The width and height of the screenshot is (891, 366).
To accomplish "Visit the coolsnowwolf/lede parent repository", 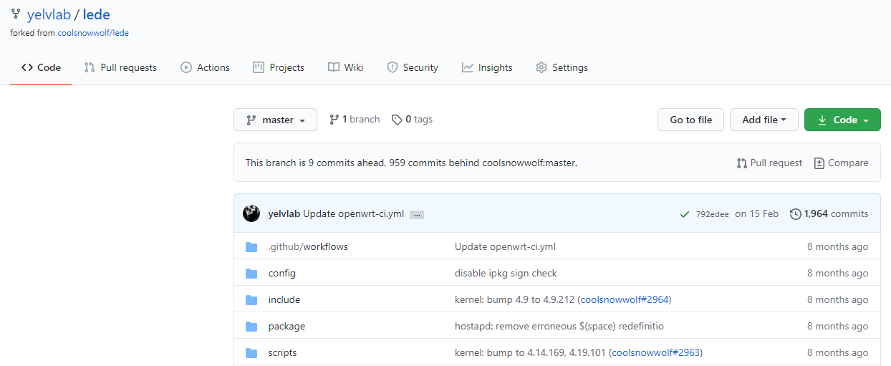I will pyautogui.click(x=93, y=33).
